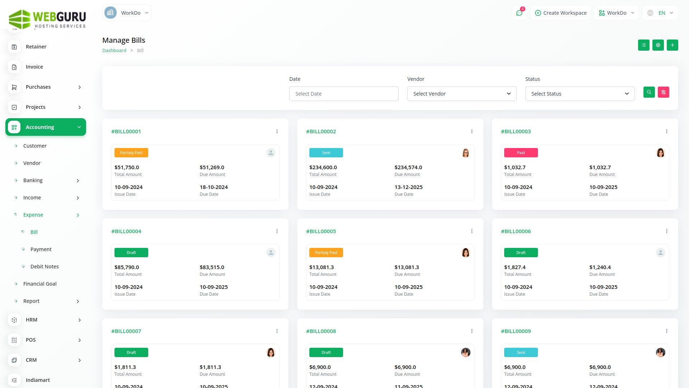Click the green plus create bill button
The width and height of the screenshot is (689, 388).
point(672,45)
